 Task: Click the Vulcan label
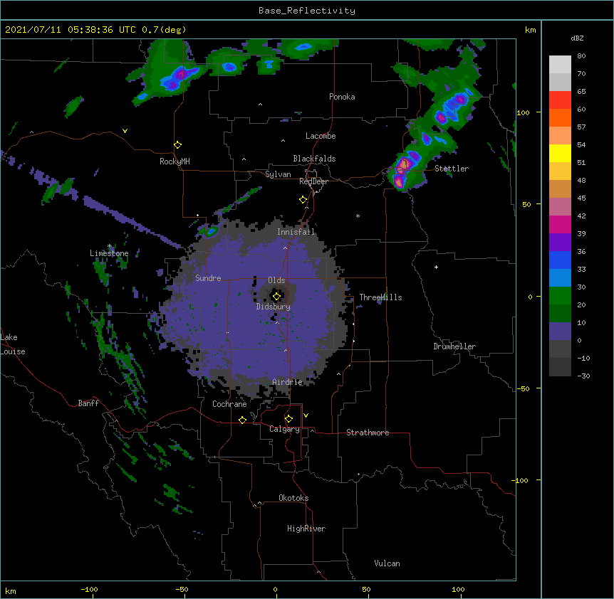click(387, 563)
